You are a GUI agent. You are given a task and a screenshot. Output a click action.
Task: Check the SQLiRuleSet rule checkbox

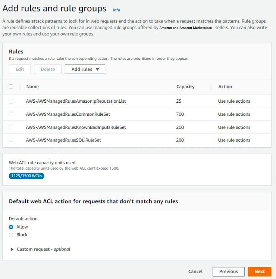click(x=11, y=140)
